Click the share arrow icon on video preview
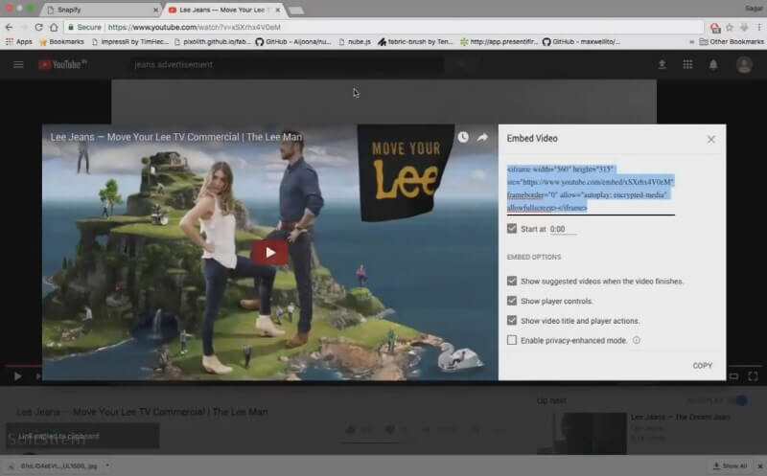This screenshot has height=476, width=767. tap(482, 137)
